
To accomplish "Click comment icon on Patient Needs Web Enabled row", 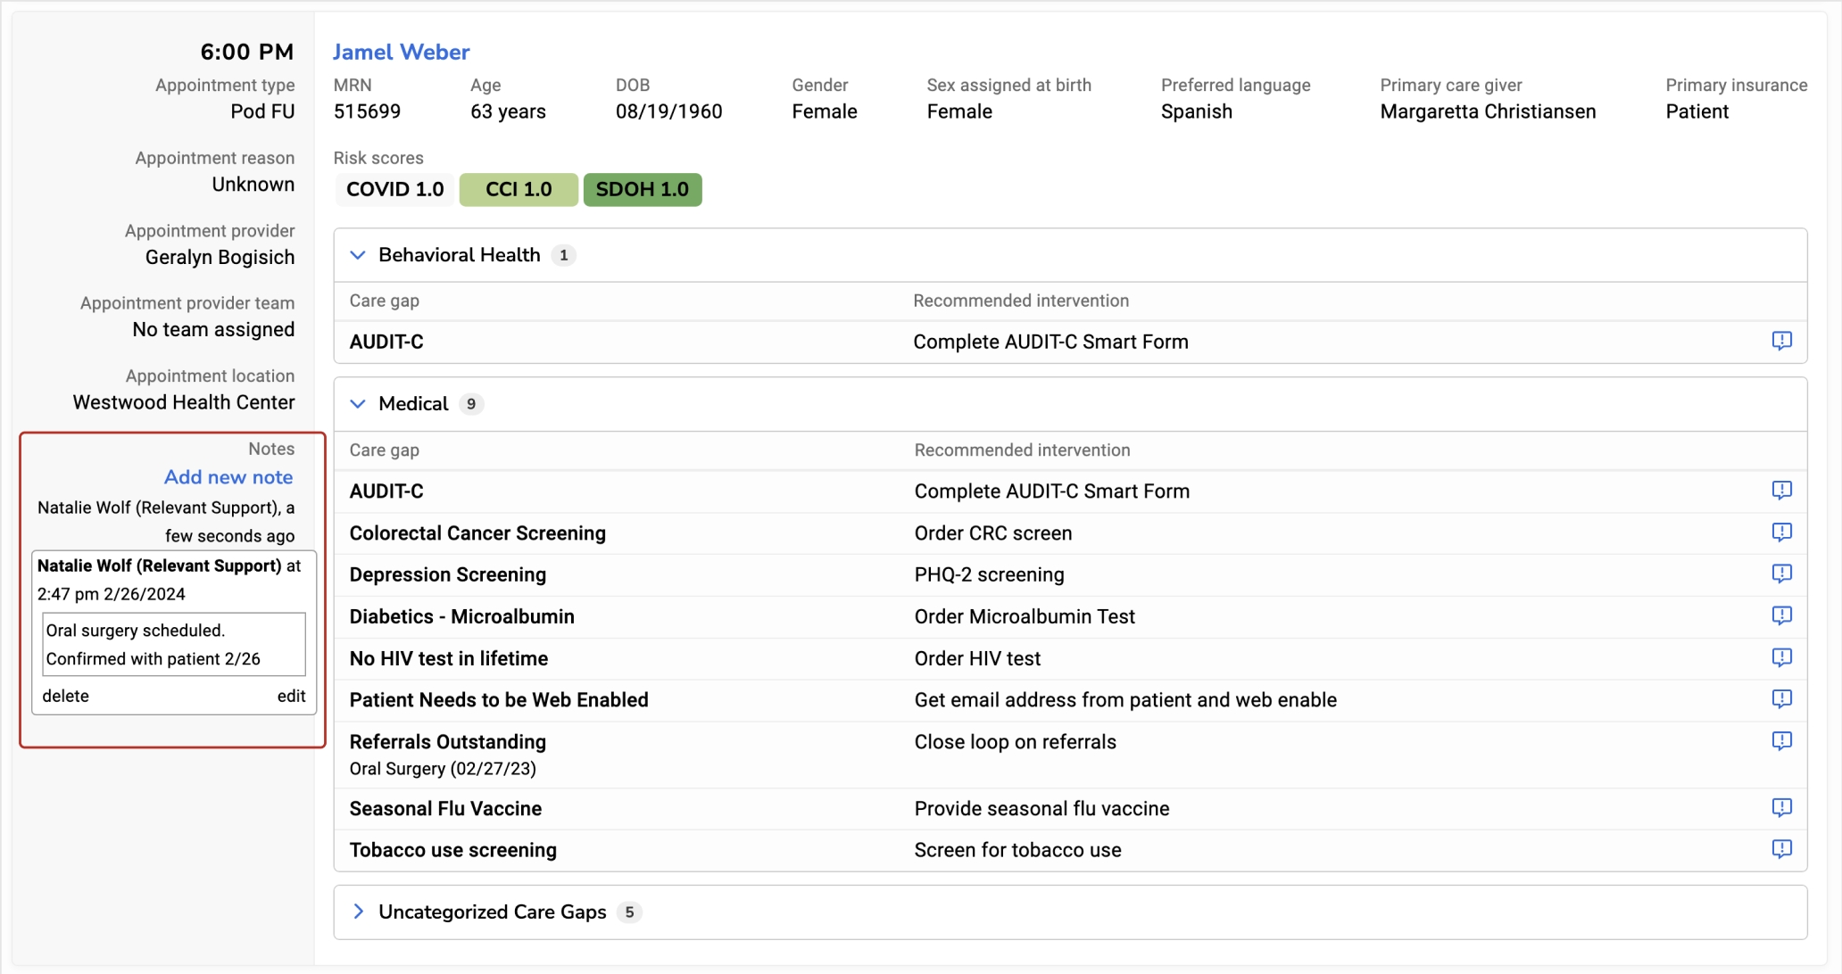I will (1781, 699).
